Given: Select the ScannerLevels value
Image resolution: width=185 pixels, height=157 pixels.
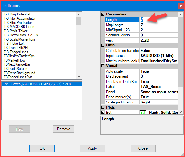Looking at the screenshot, I should pyautogui.click(x=159, y=35).
